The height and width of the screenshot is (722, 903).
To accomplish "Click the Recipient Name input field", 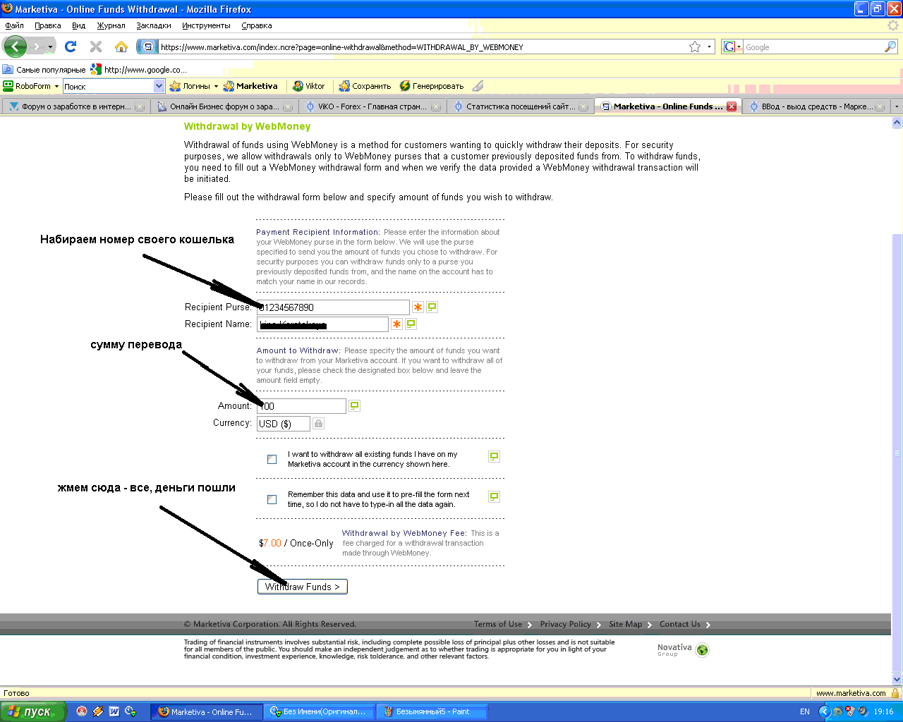I will 322,324.
